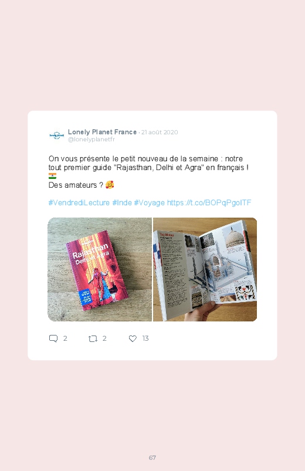Click the heart like icon
The image size is (305, 471).
click(133, 339)
